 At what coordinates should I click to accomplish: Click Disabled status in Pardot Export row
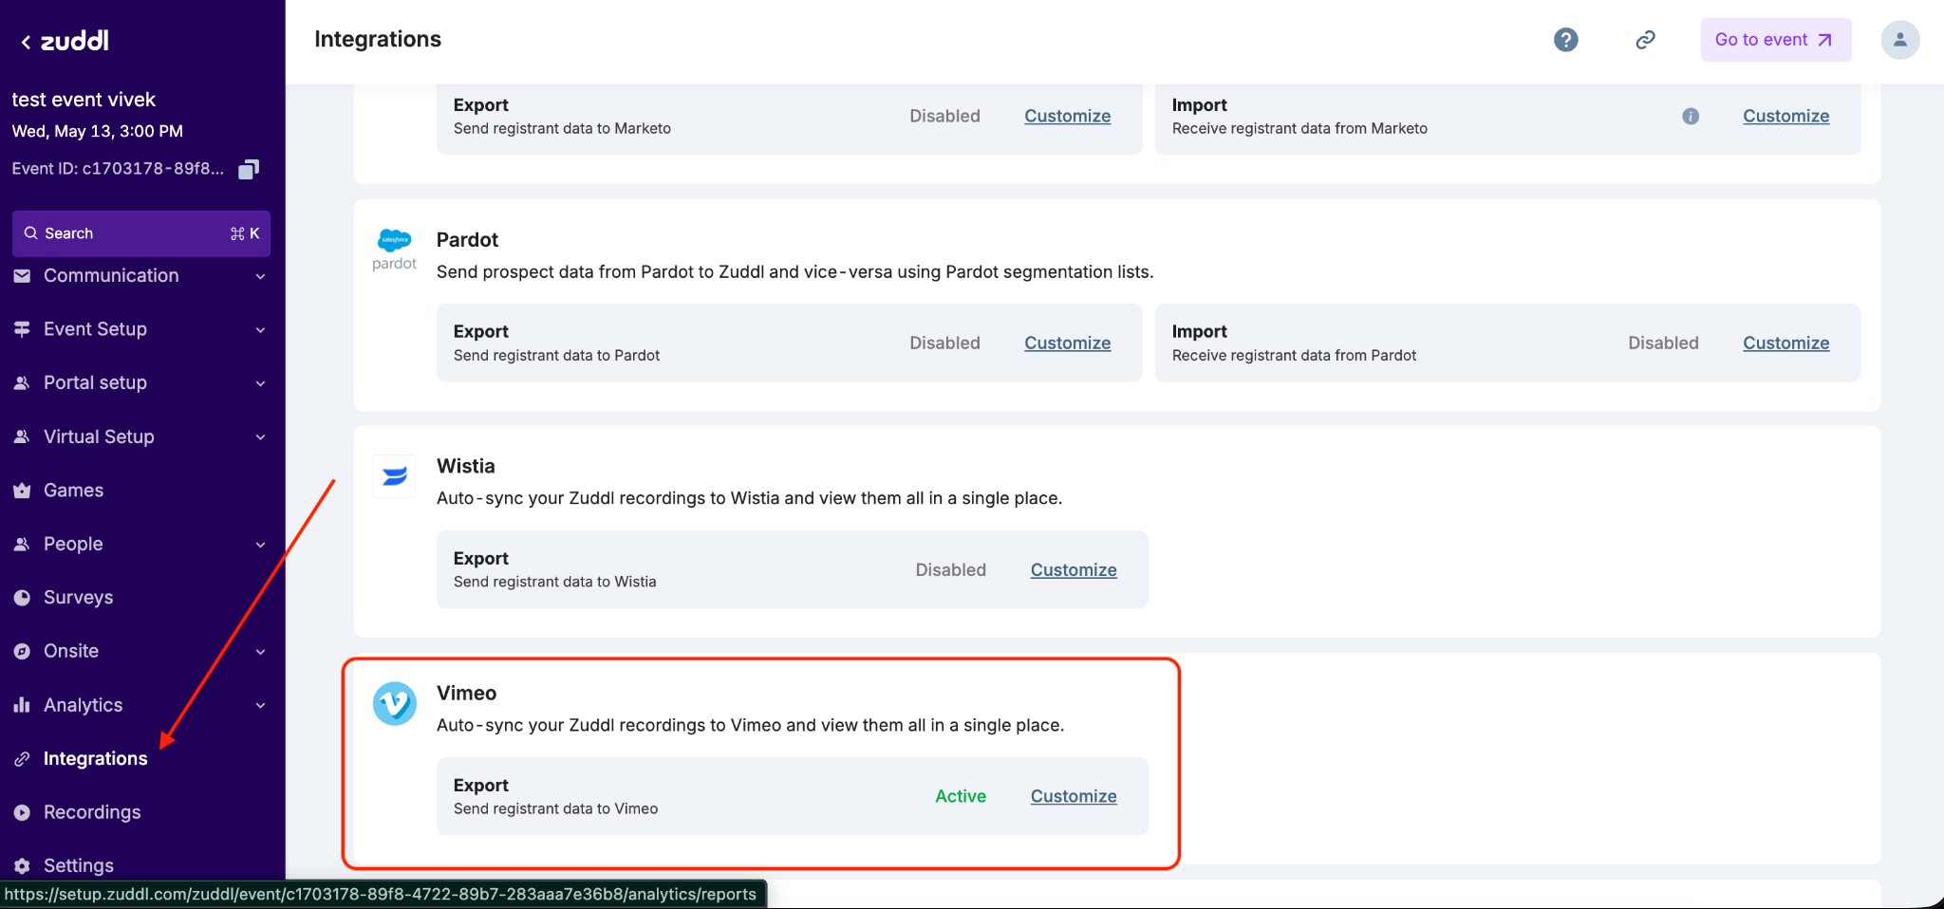point(944,343)
